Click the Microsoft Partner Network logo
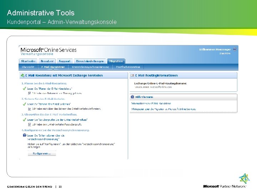 pos(227,182)
